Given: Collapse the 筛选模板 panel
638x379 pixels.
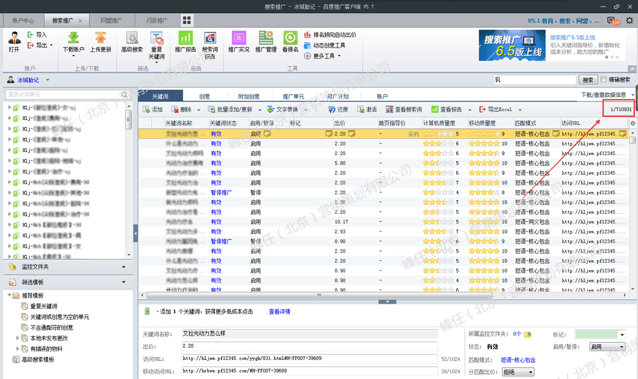Looking at the screenshot, I should coord(124,282).
